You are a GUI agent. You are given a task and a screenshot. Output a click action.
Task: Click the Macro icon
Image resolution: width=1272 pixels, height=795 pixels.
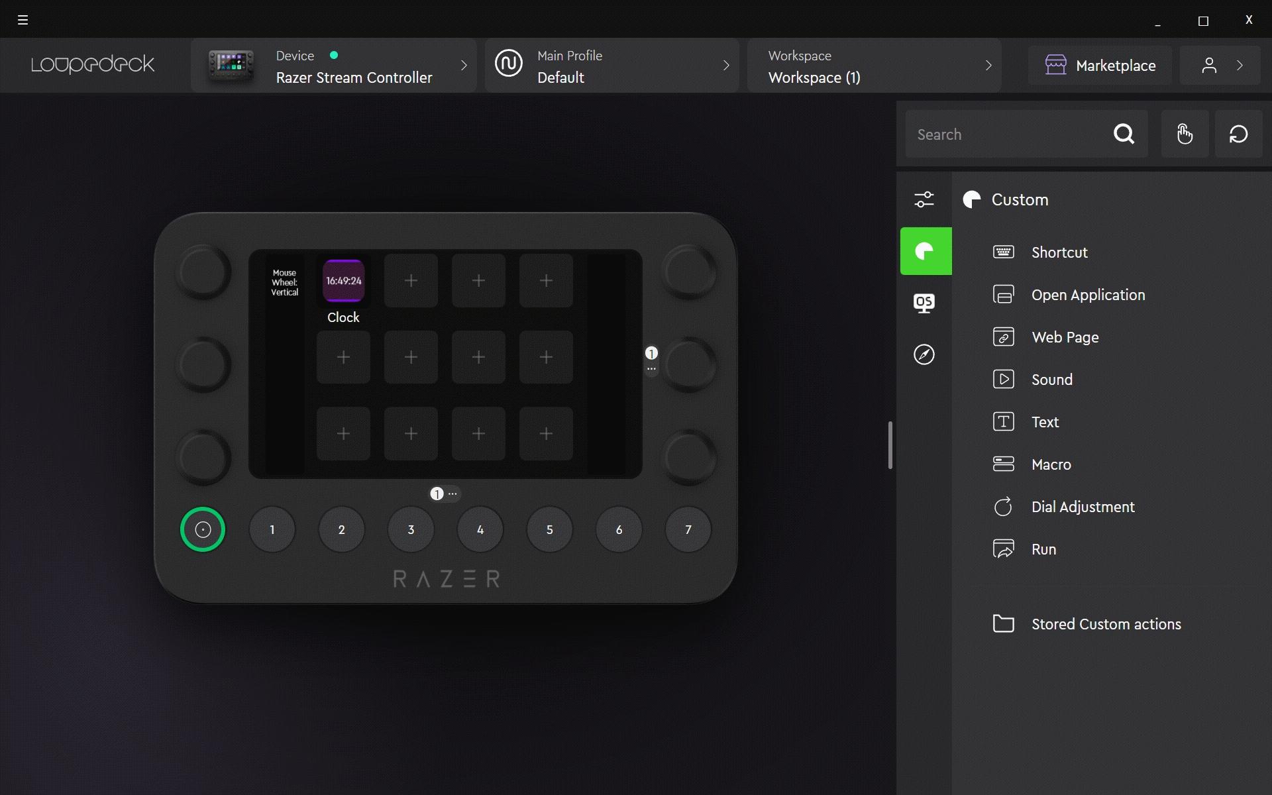pos(1003,464)
